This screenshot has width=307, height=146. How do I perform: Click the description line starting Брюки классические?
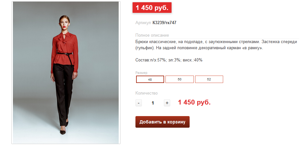pyautogui.click(x=216, y=42)
